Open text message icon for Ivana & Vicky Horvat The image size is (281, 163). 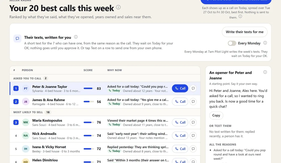[x=193, y=149]
